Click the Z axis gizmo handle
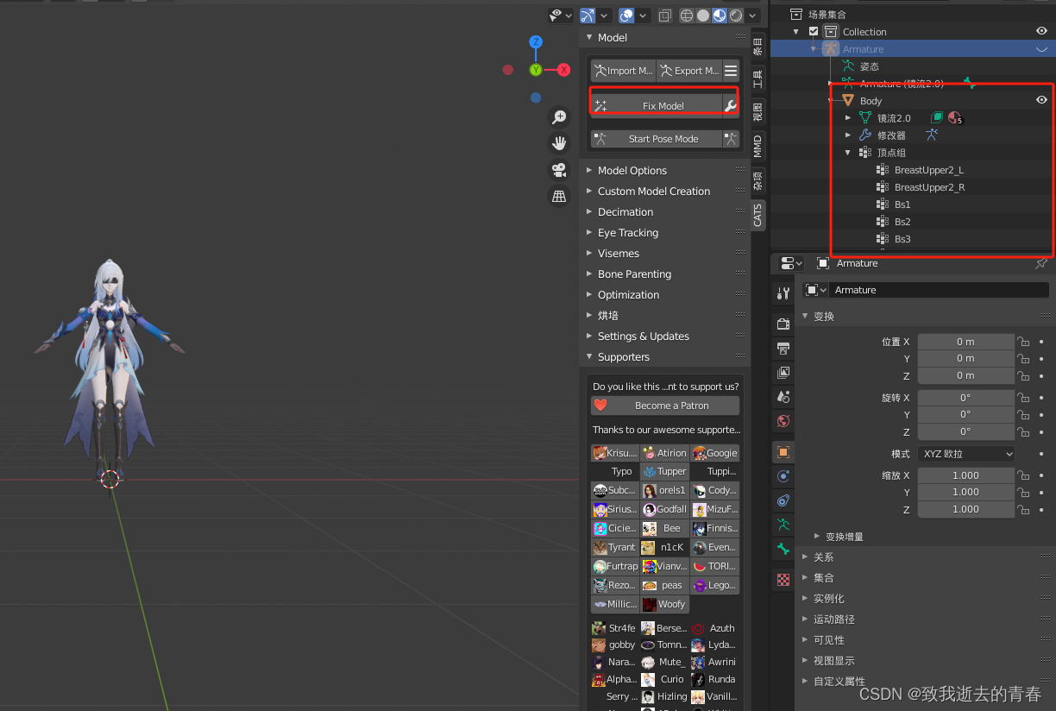 (x=536, y=41)
